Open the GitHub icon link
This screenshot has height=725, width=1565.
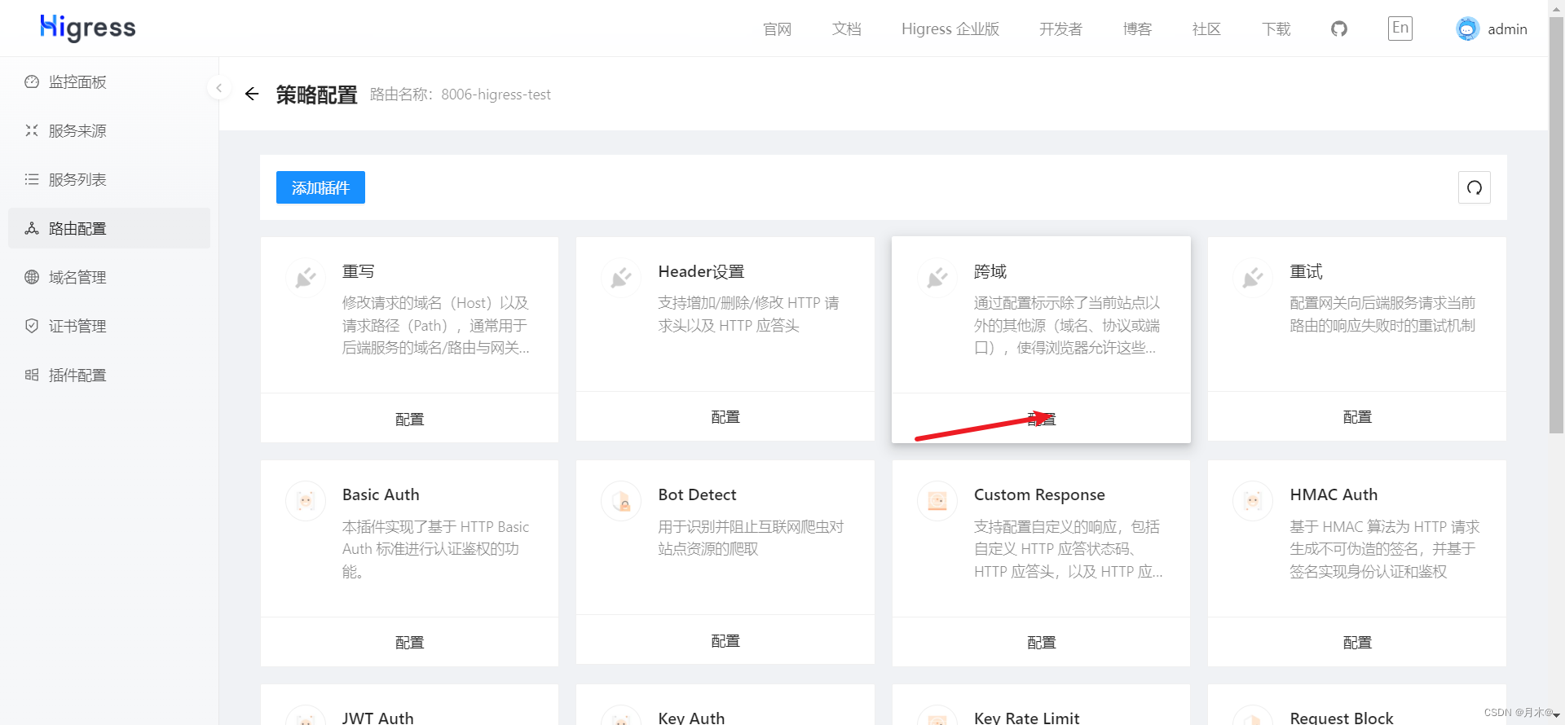pos(1339,29)
